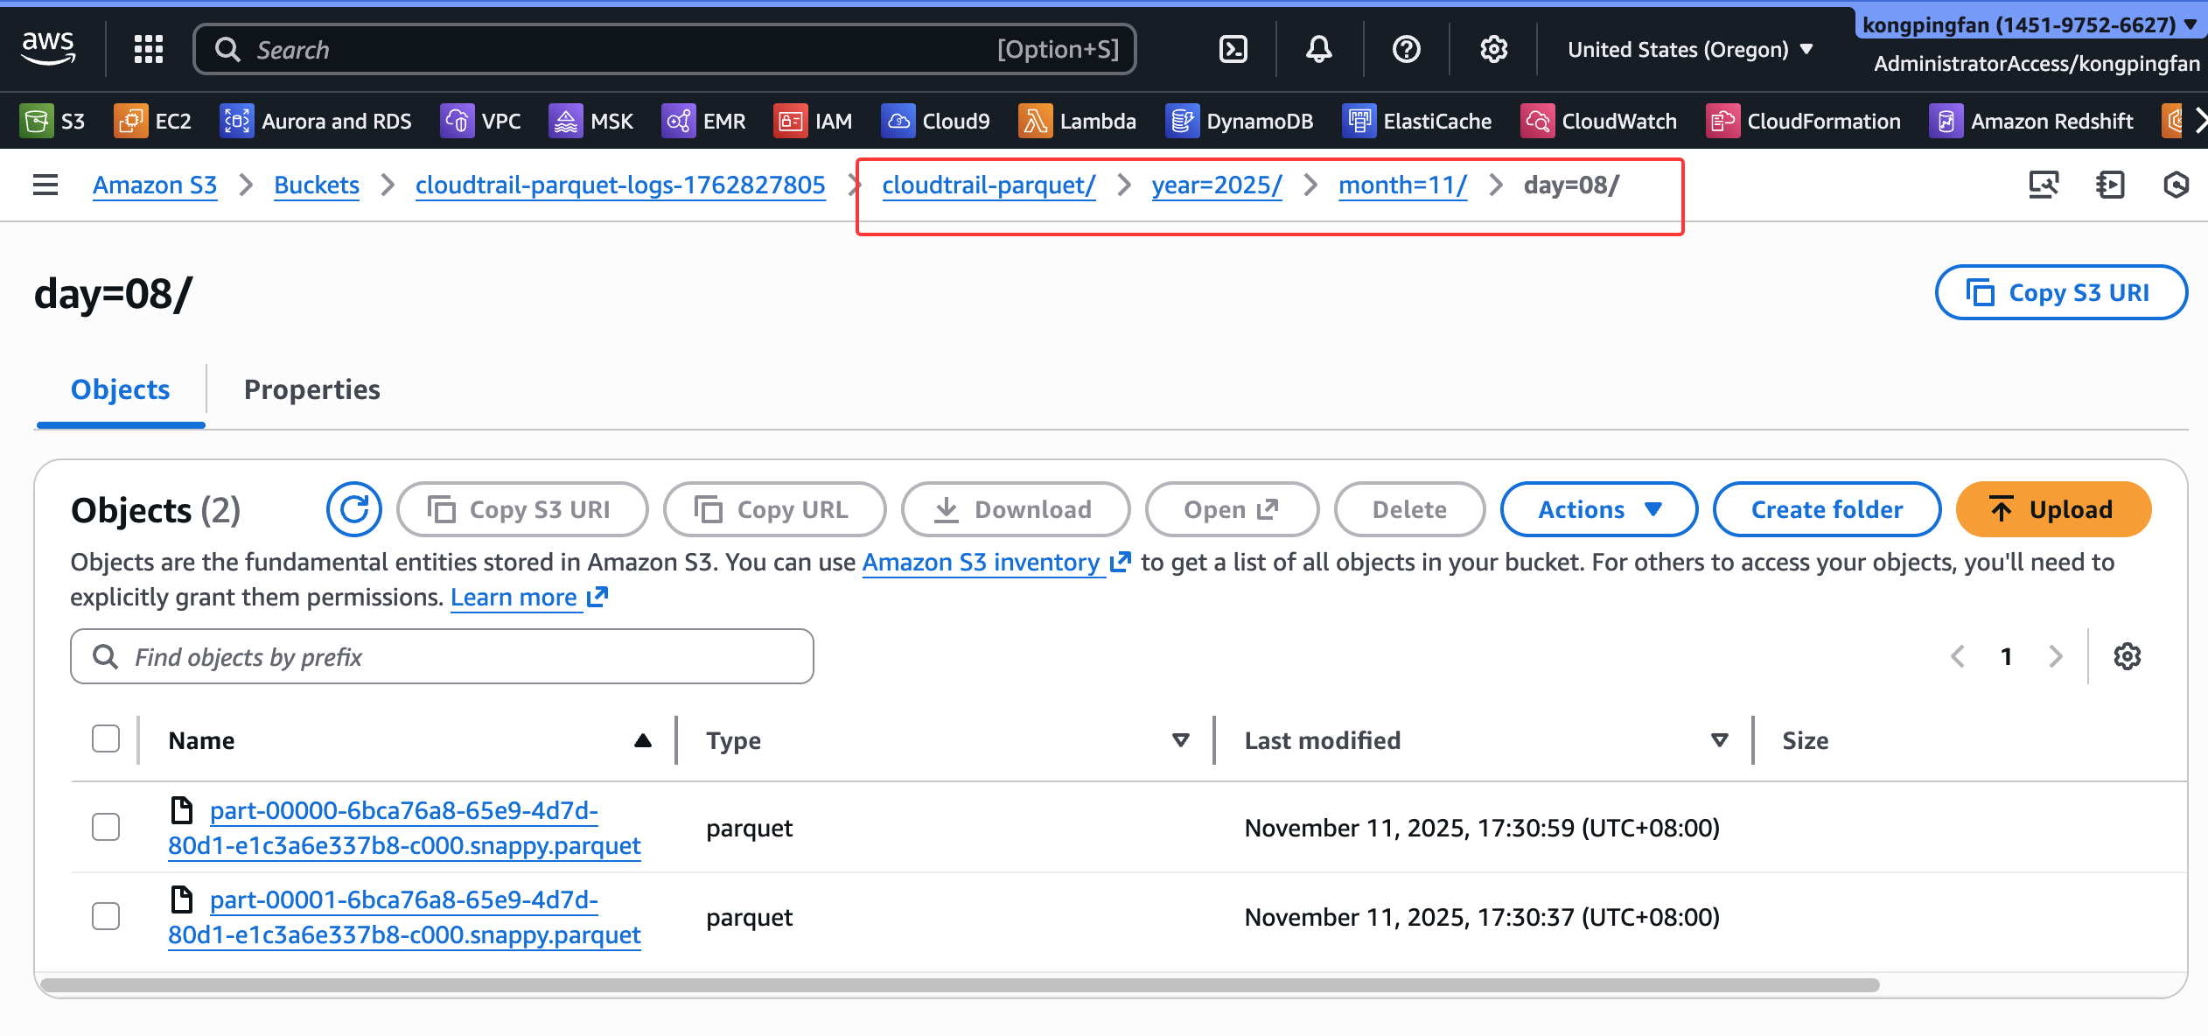Sort by the Last modified column arrow
Viewport: 2208px width, 1036px height.
1719,740
